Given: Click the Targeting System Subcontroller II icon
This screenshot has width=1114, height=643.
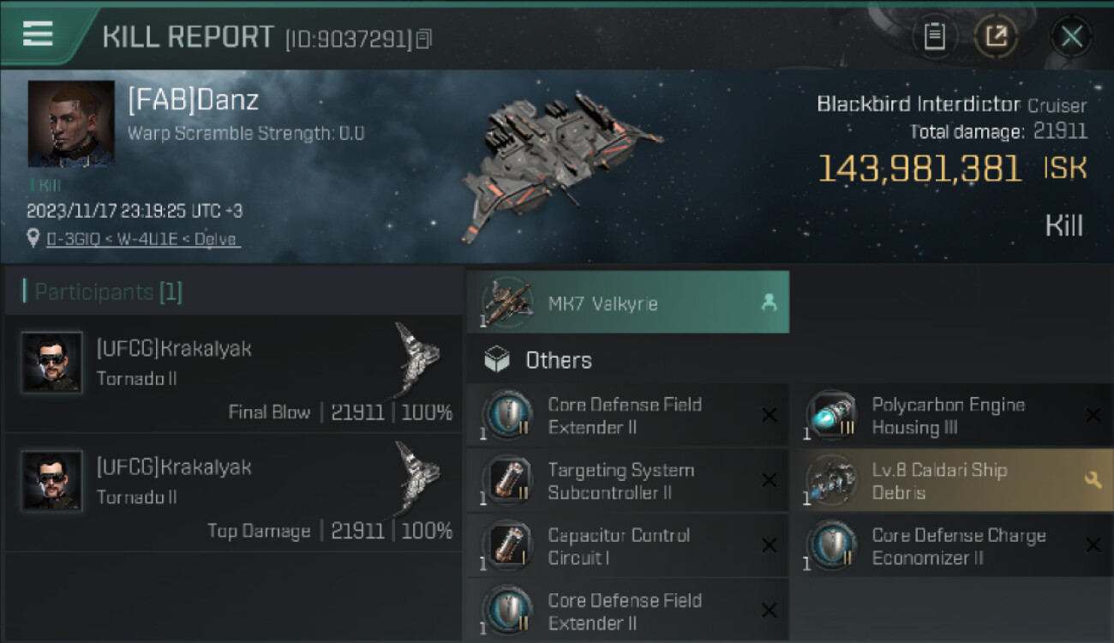Looking at the screenshot, I should click(506, 481).
